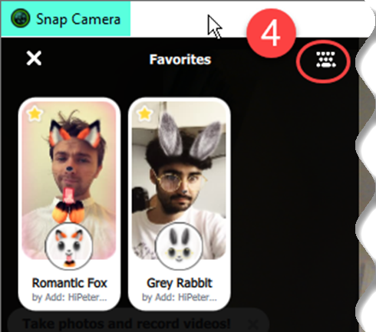This screenshot has width=376, height=332.
Task: Open creator link under Grey Rabbit
Action: pos(180,297)
